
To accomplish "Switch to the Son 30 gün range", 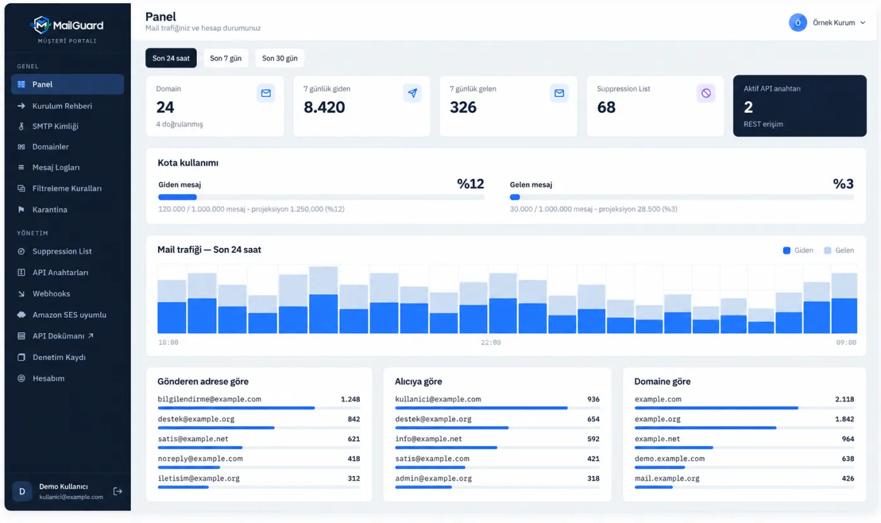I will 279,58.
